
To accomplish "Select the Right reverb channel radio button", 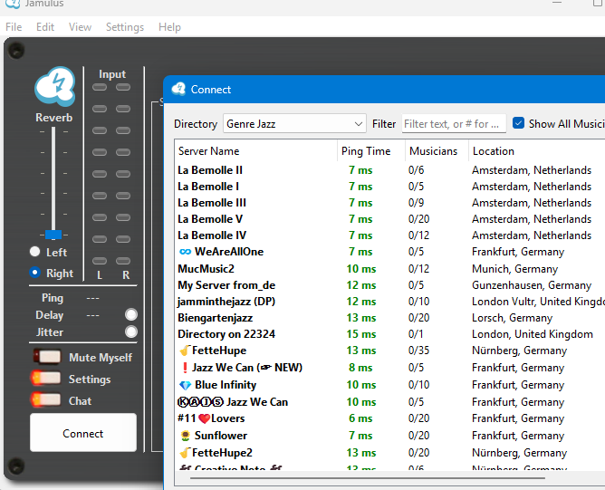I will [x=35, y=273].
